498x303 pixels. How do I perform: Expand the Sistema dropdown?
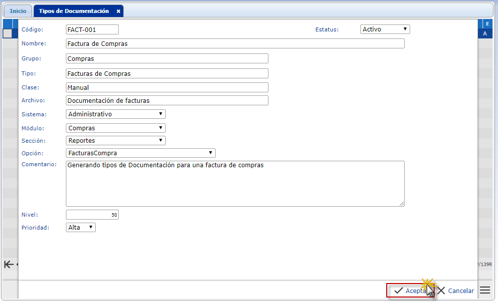click(x=115, y=114)
